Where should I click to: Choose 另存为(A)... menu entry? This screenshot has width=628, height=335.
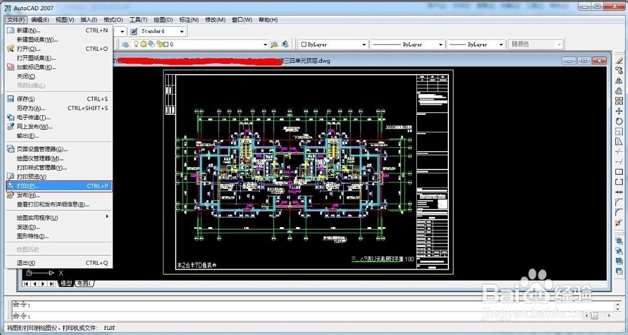[58, 108]
